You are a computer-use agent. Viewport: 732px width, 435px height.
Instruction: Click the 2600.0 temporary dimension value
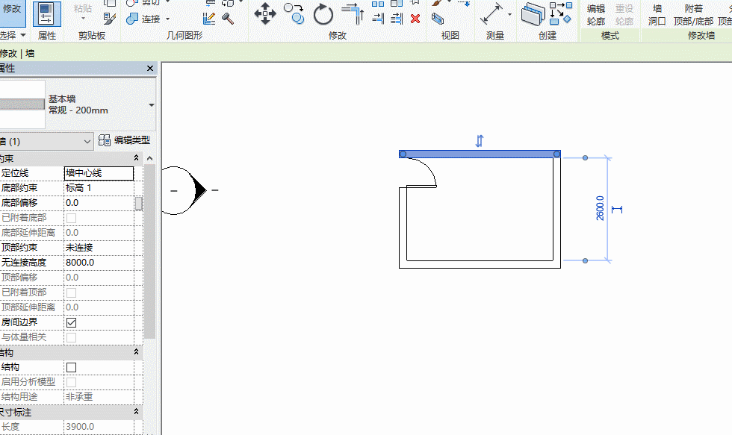click(x=601, y=208)
